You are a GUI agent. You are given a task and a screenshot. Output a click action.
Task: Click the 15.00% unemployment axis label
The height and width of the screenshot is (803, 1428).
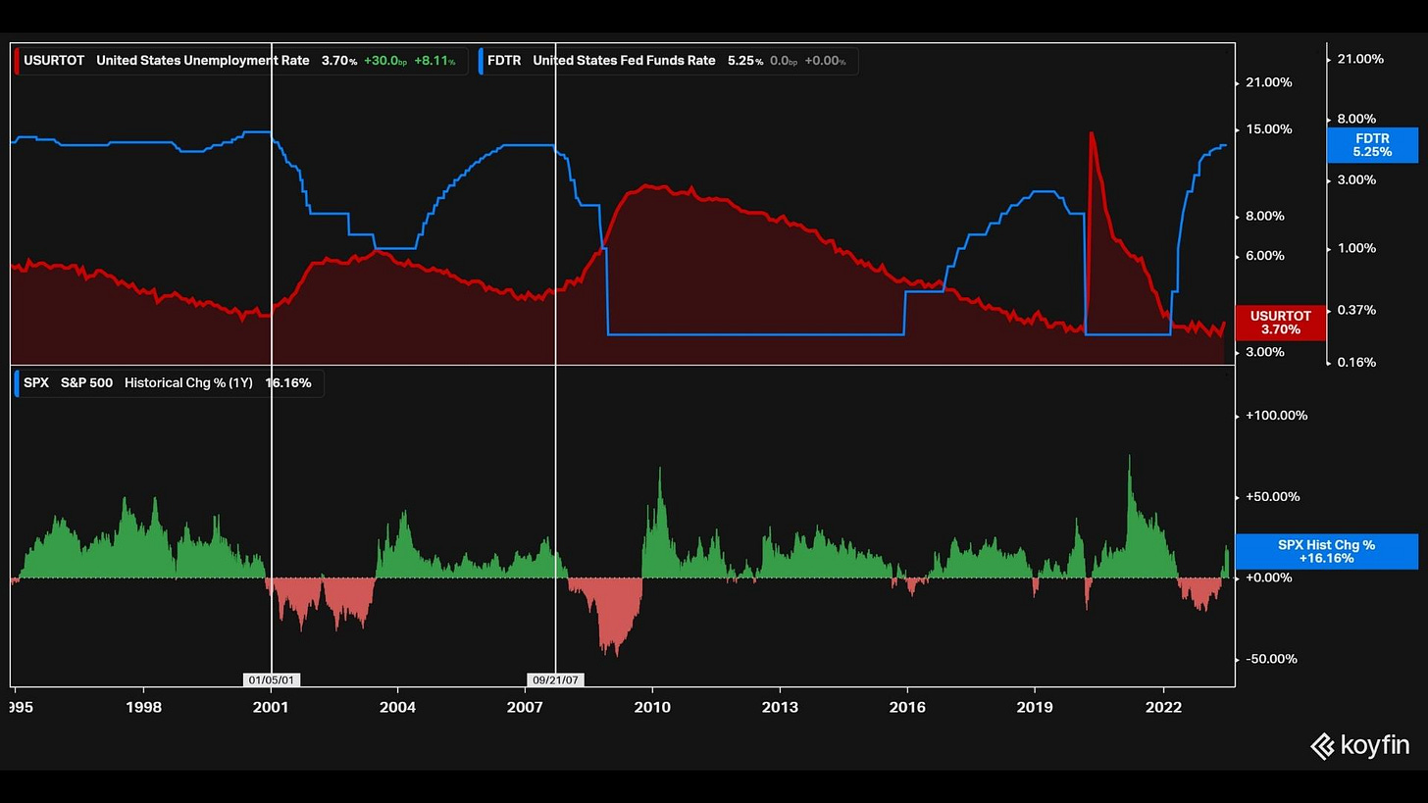1269,129
